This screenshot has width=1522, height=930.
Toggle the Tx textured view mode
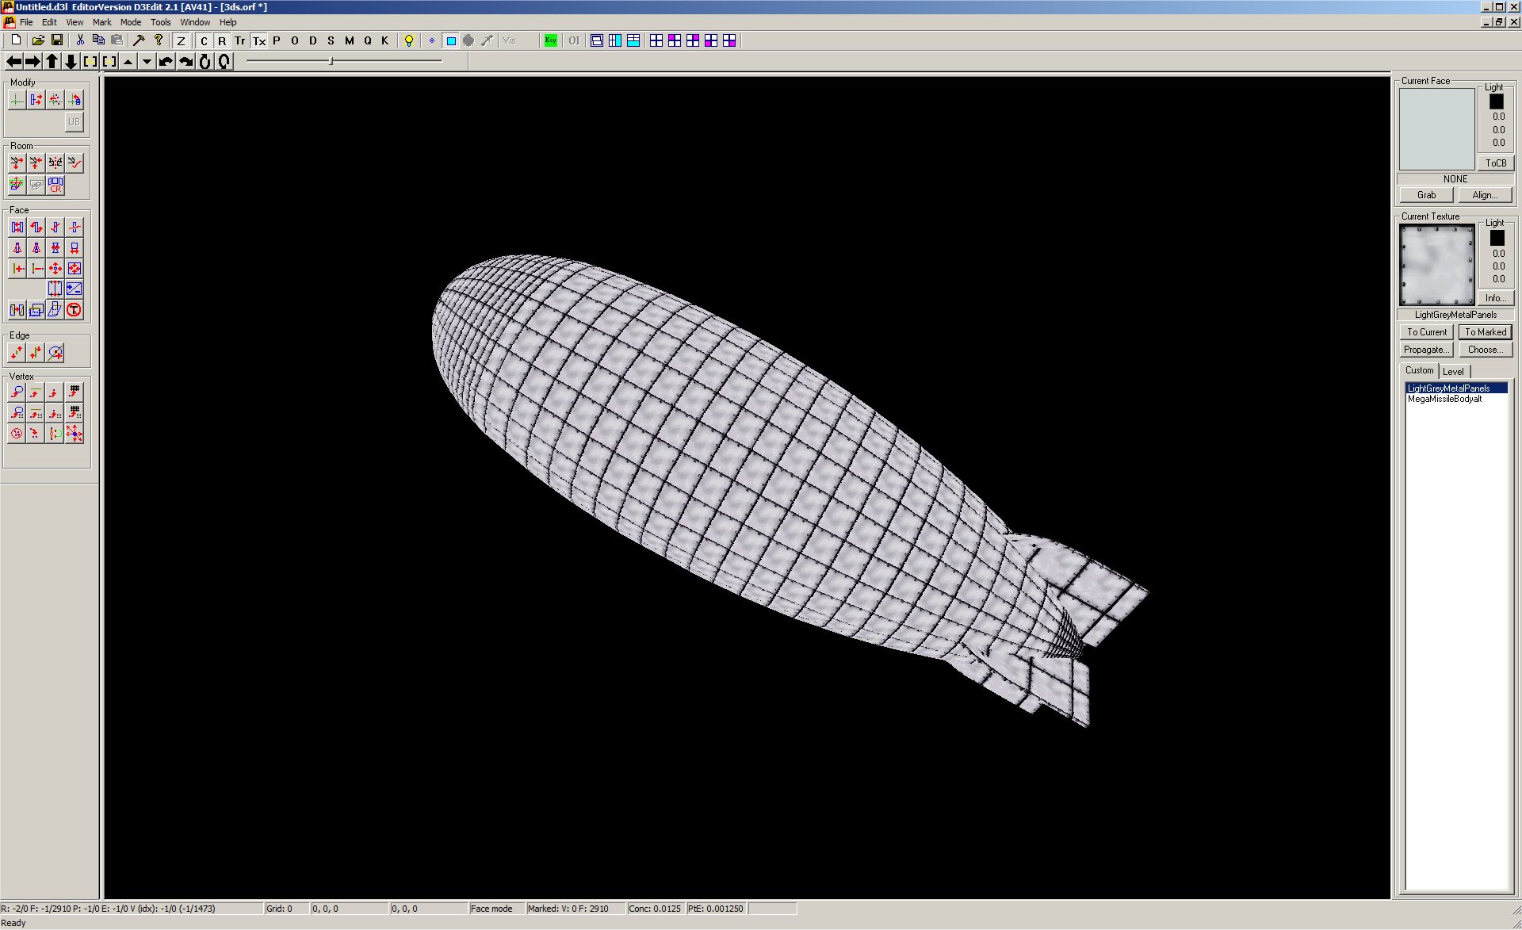tap(259, 40)
